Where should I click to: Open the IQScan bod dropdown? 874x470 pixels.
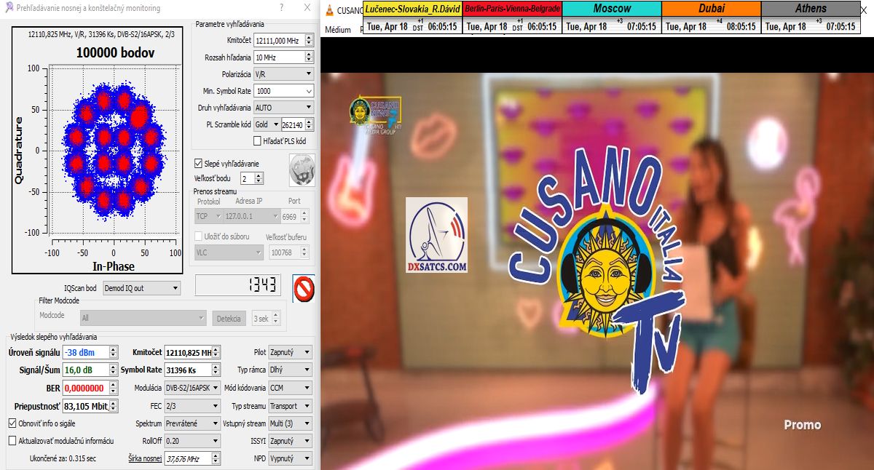click(141, 288)
